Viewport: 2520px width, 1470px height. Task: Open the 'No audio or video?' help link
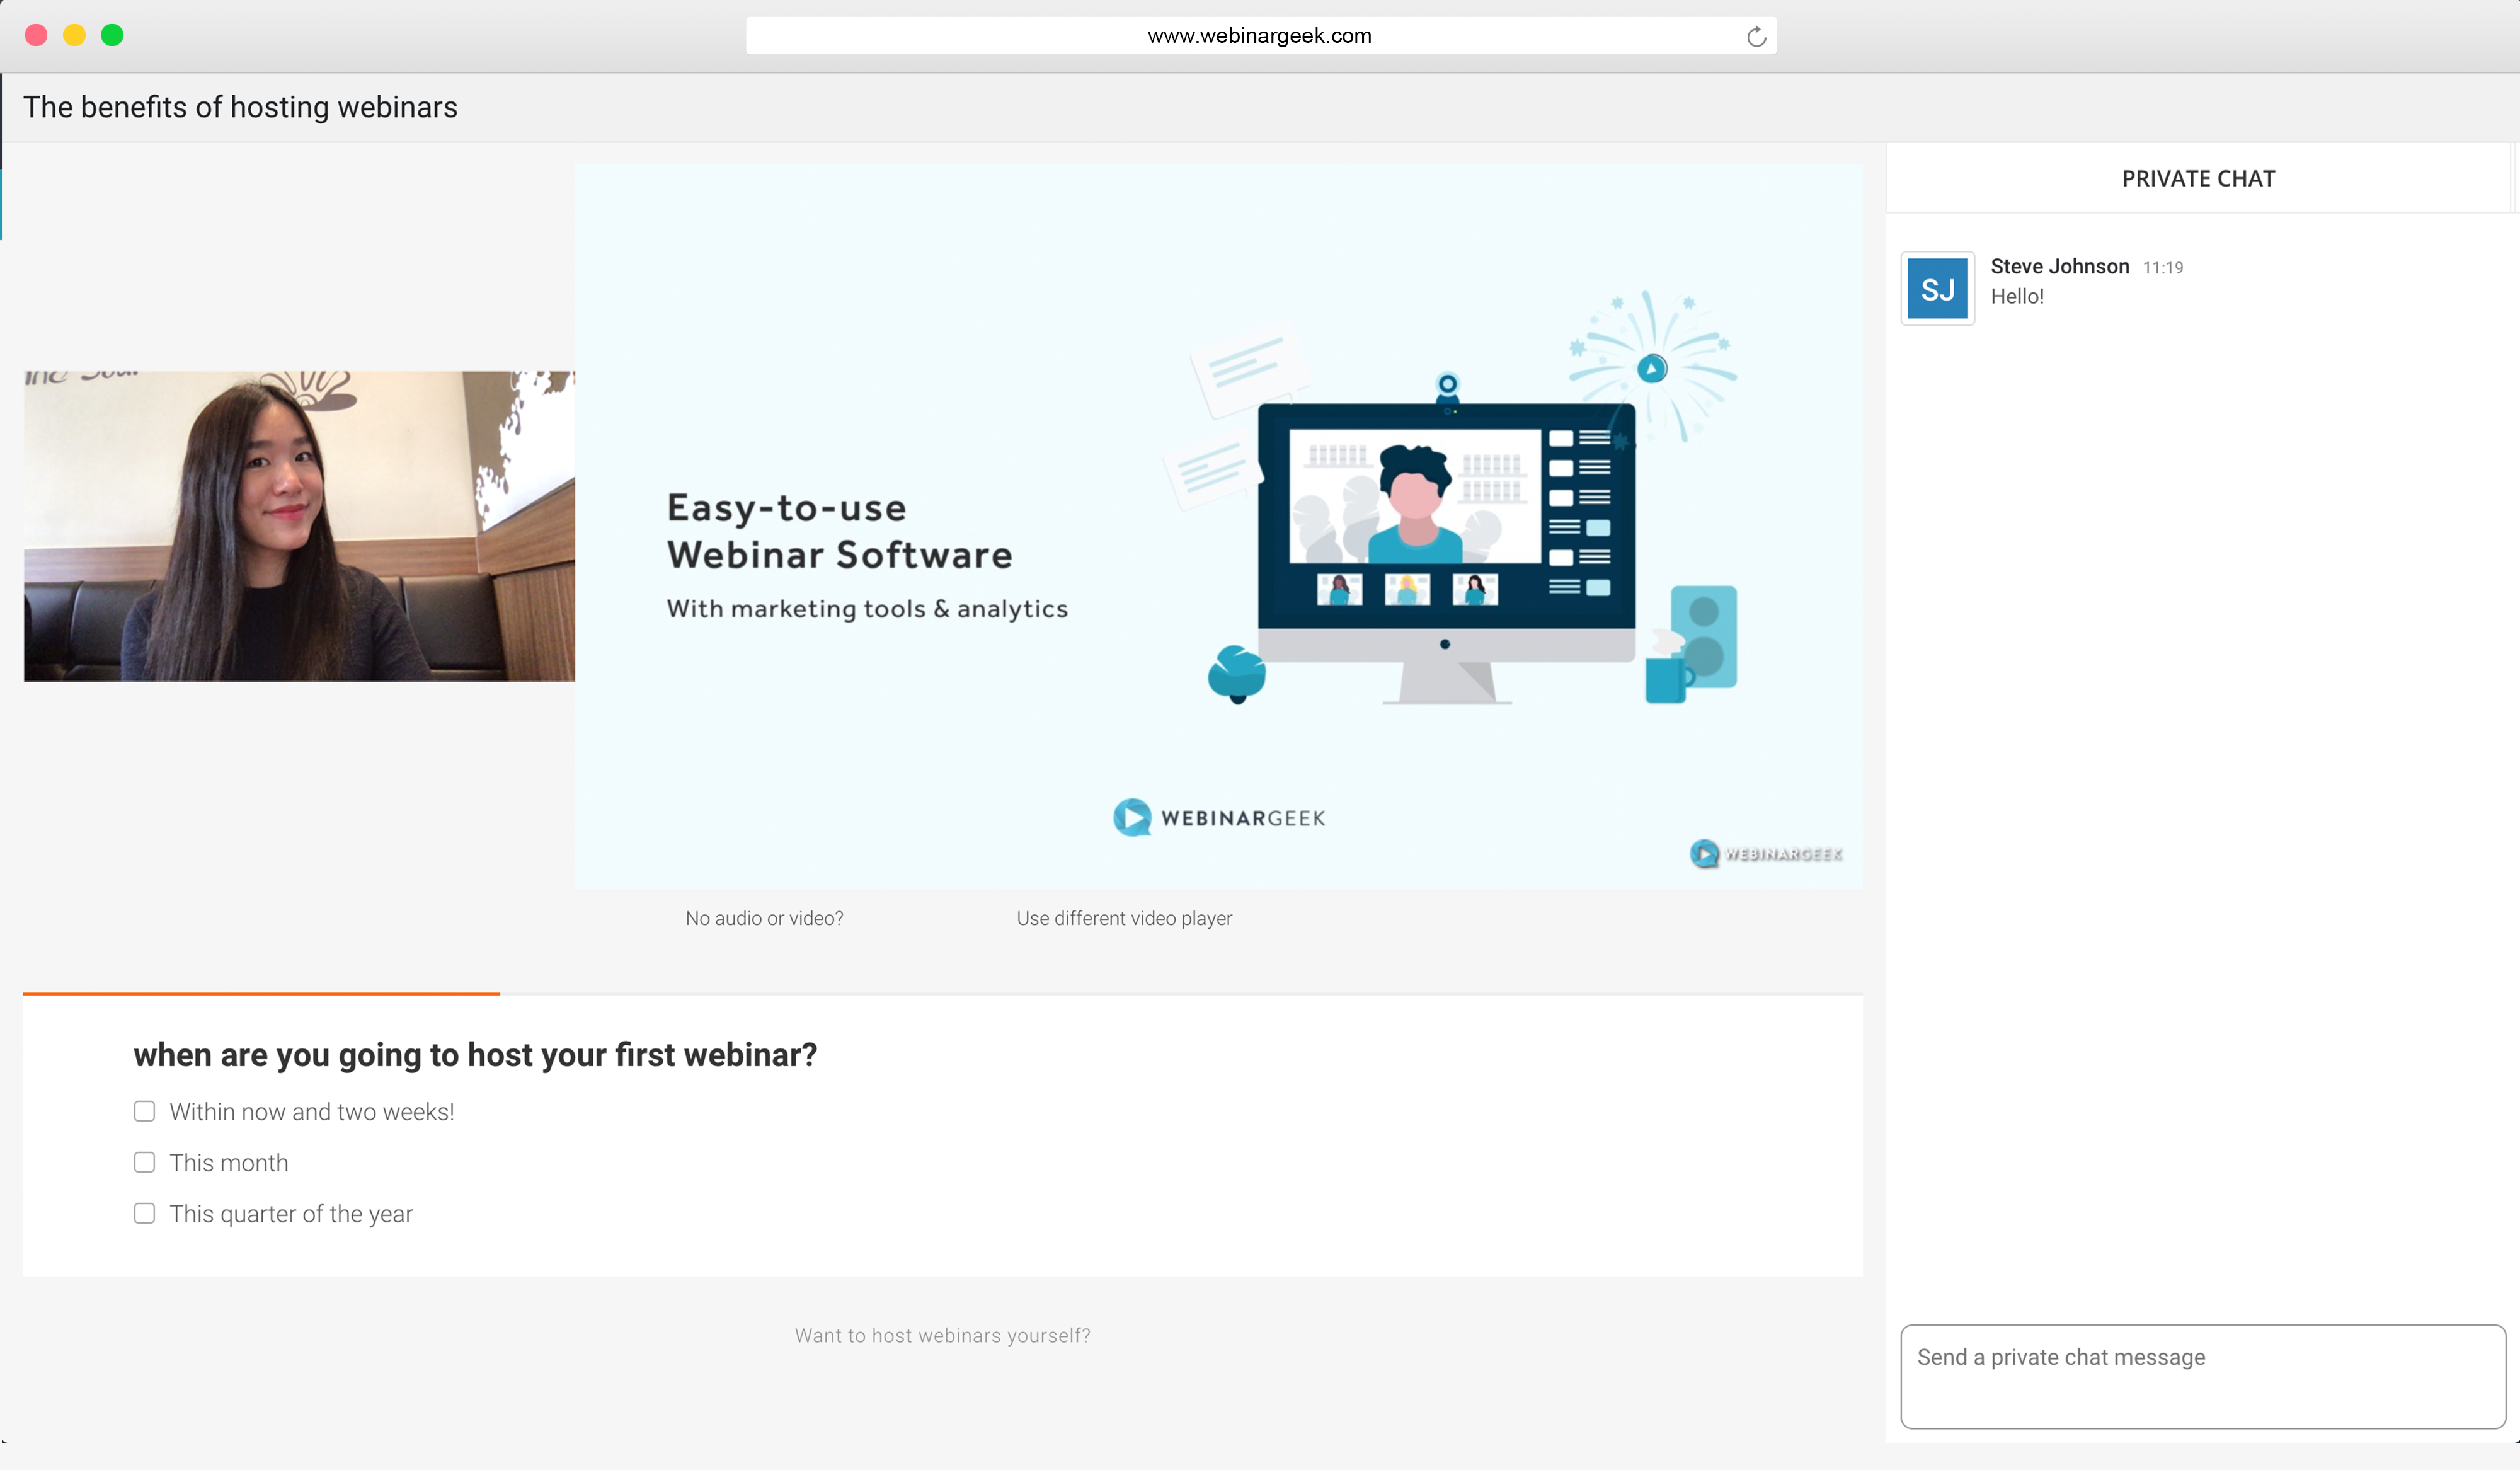coord(764,918)
